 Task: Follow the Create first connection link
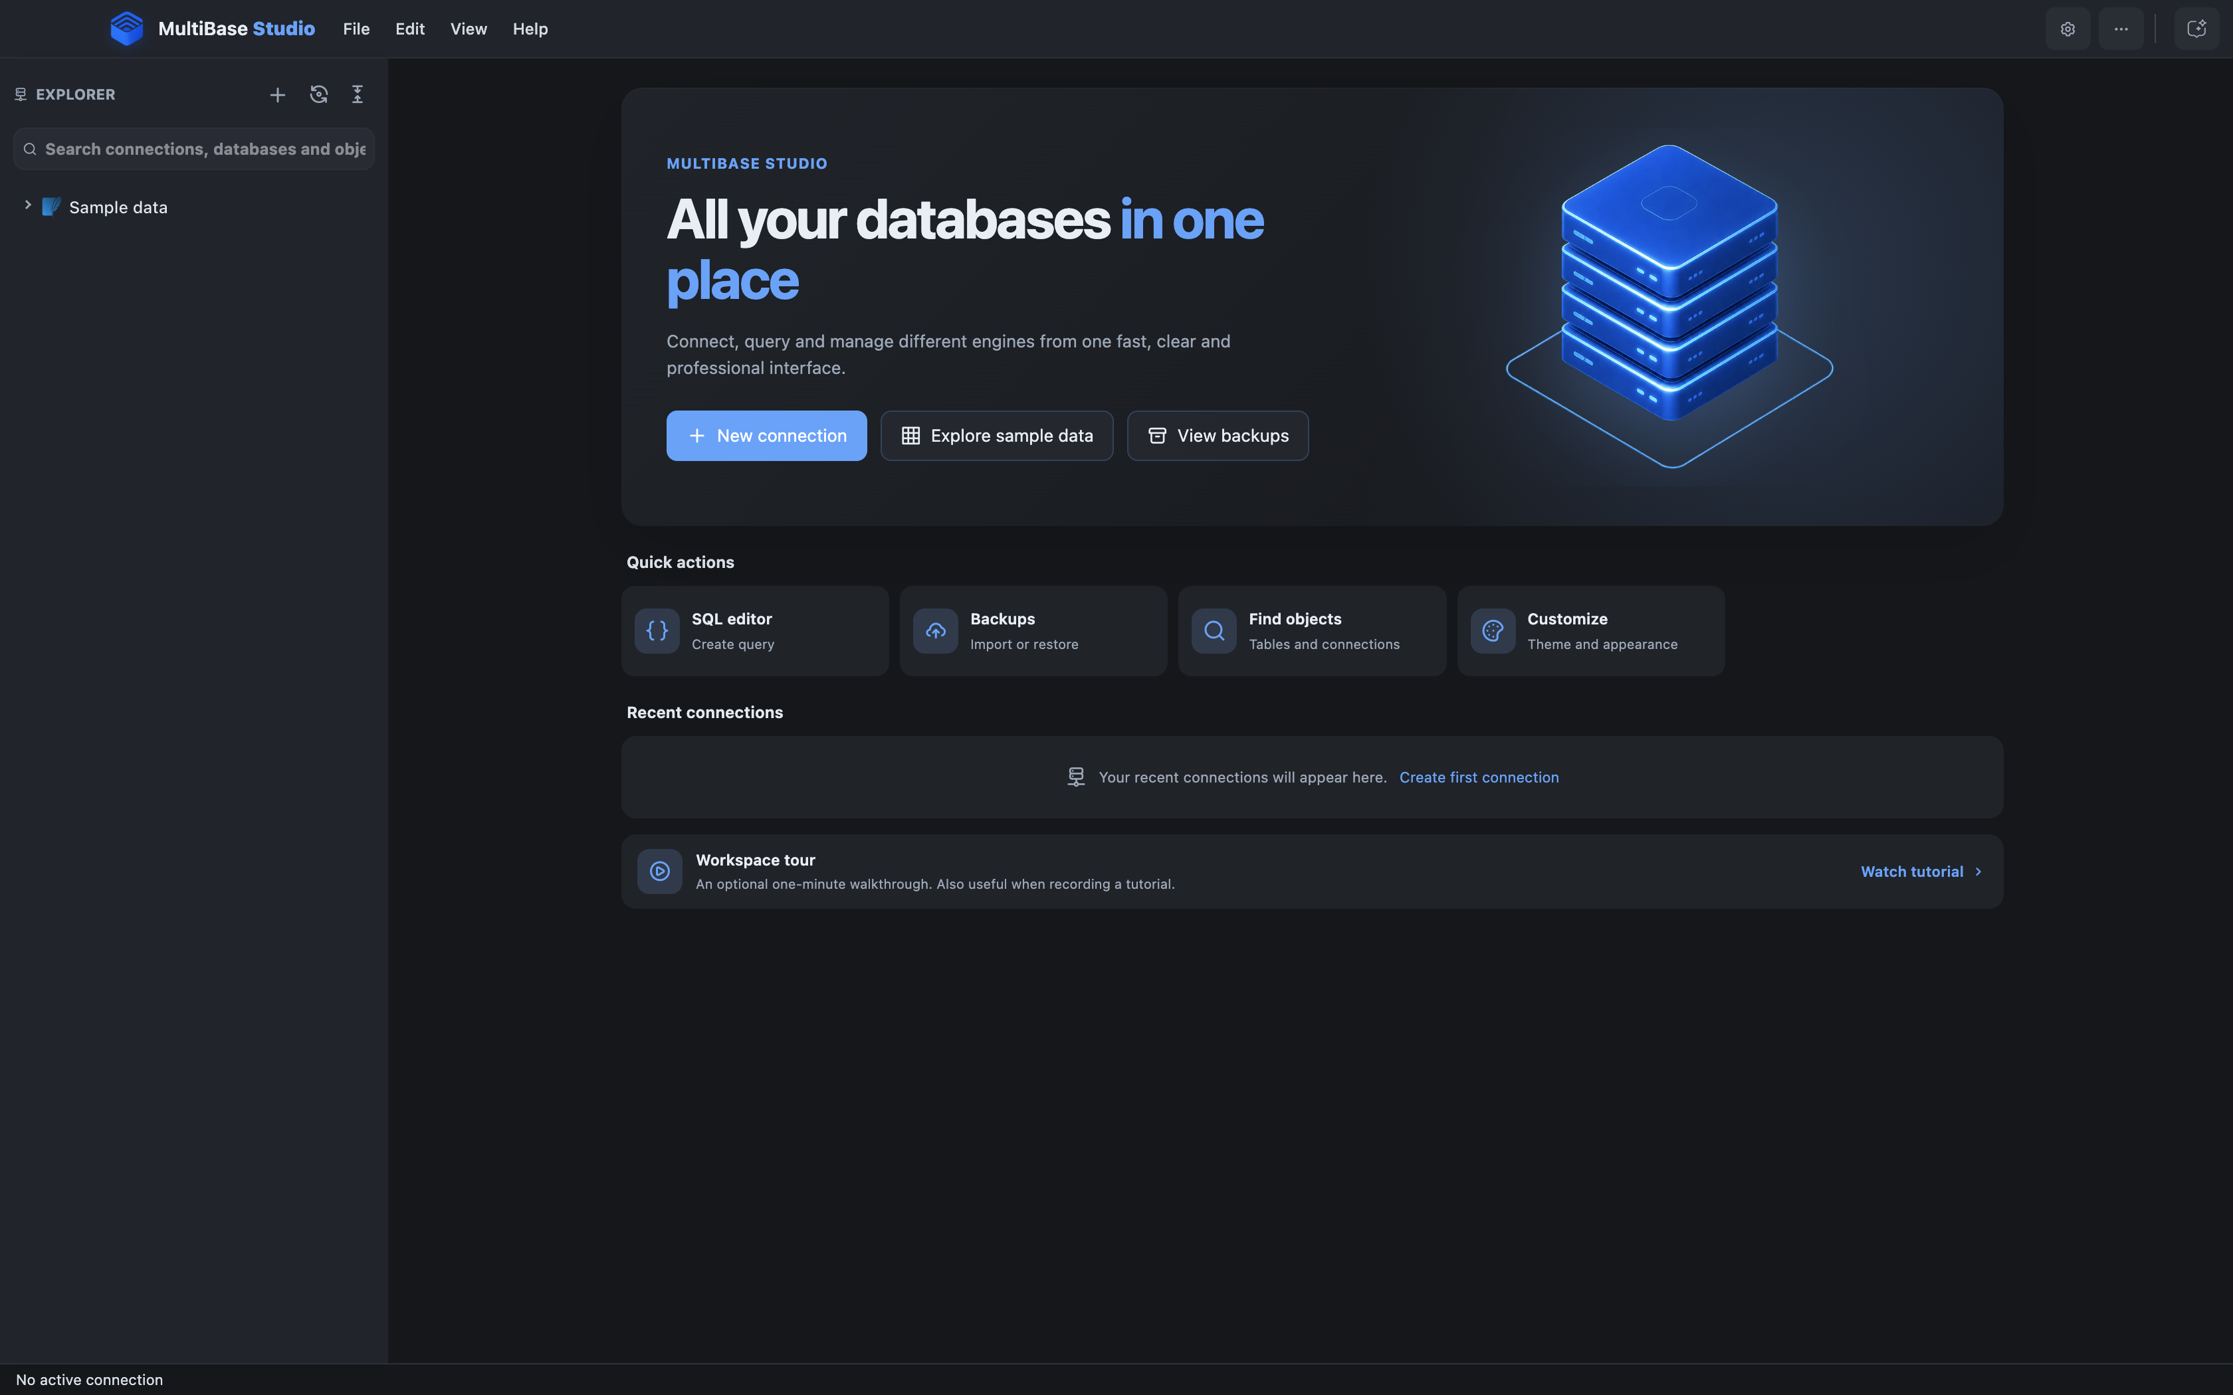(1479, 778)
